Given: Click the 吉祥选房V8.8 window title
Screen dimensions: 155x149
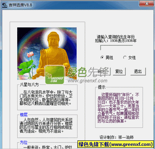Looking at the screenshot, I should click(x=20, y=5).
